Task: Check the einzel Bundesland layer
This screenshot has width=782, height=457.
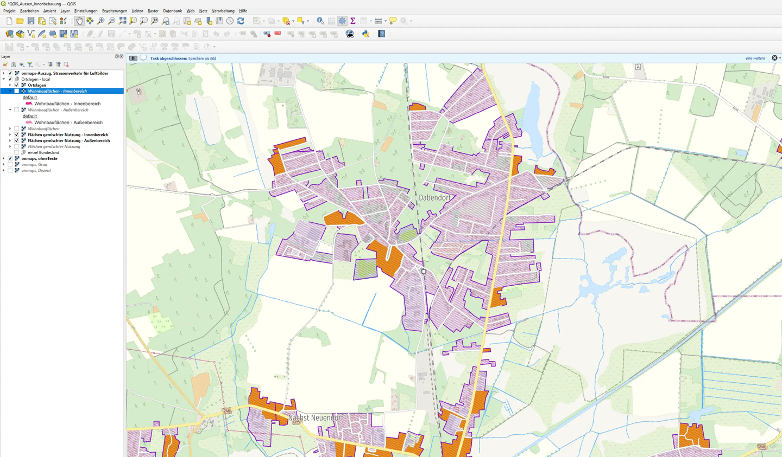Action: click(x=16, y=152)
